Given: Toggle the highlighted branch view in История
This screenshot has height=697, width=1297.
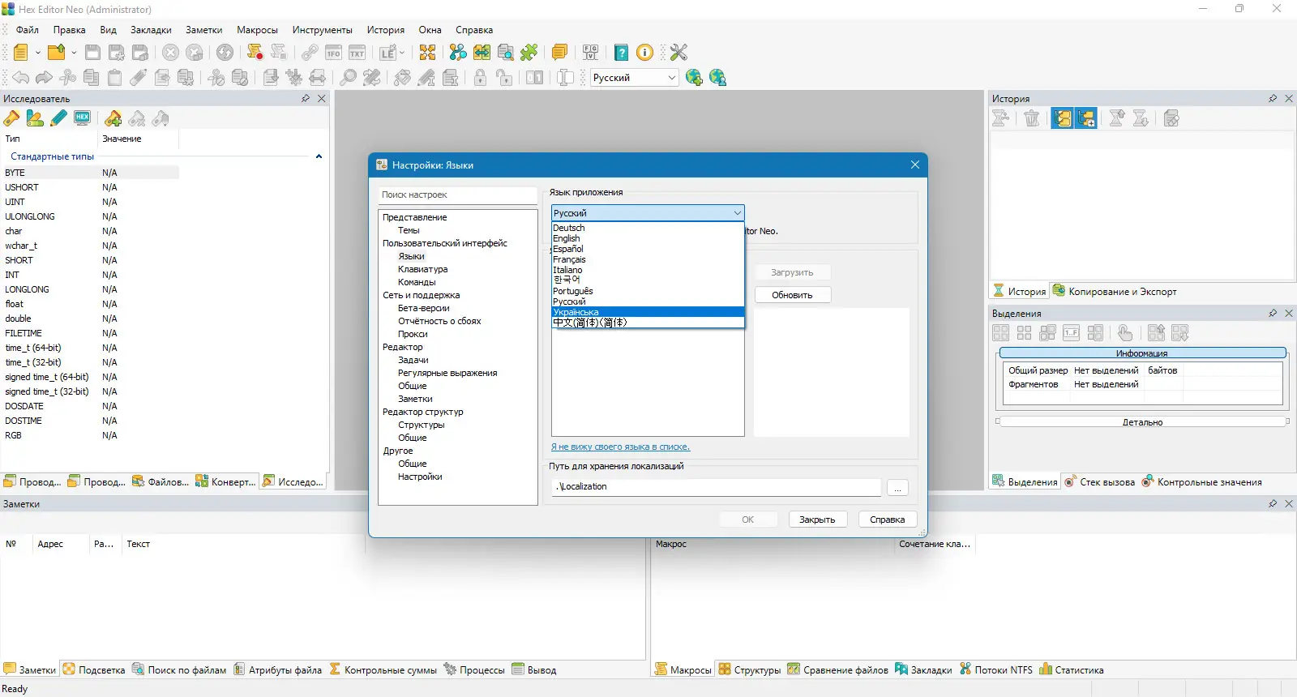Looking at the screenshot, I should click(1063, 118).
